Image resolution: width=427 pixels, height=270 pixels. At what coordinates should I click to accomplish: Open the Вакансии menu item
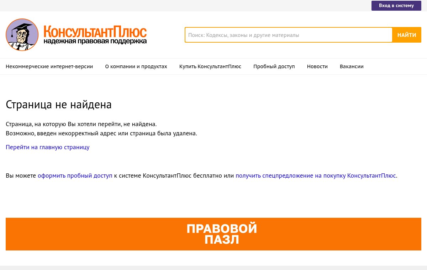click(352, 66)
